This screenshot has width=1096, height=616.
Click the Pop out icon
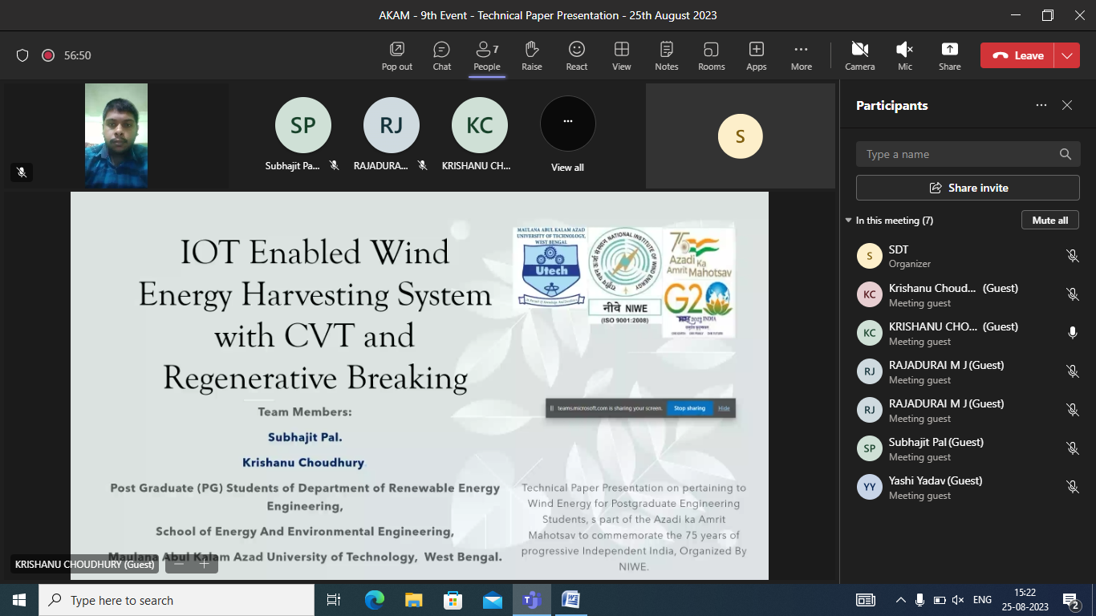396,55
